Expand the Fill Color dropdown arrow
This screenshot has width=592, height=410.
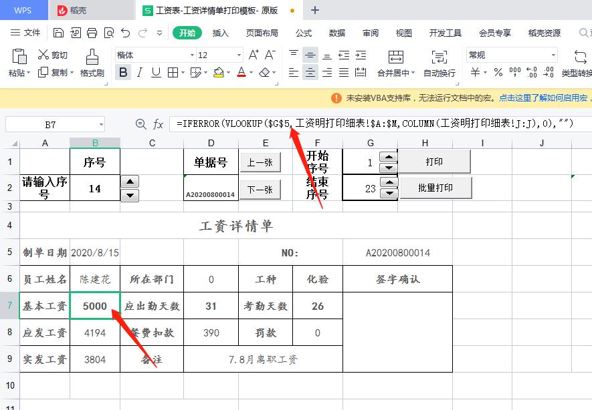228,72
